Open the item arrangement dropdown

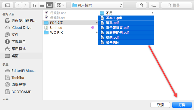[60, 5]
